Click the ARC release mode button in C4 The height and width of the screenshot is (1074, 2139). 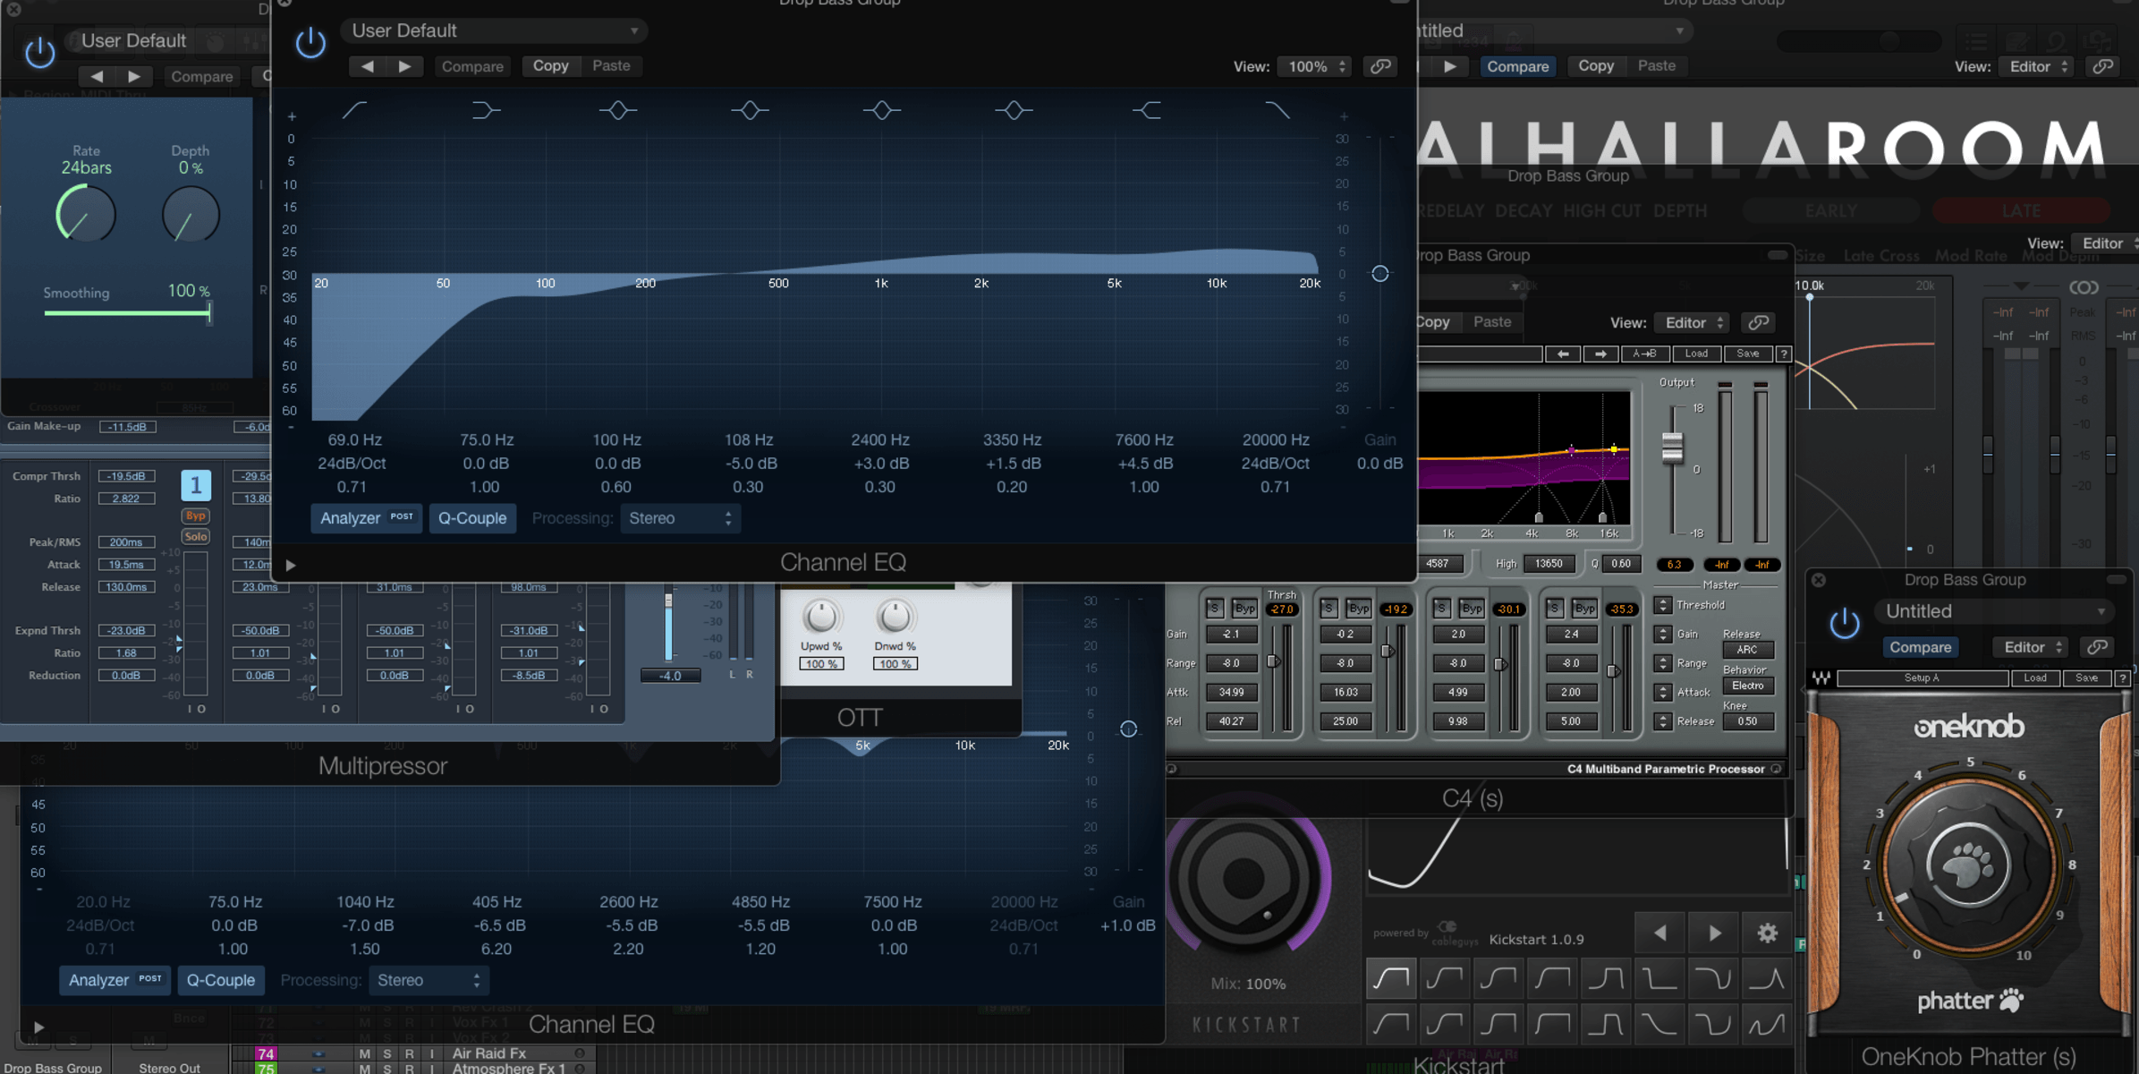(x=1746, y=650)
